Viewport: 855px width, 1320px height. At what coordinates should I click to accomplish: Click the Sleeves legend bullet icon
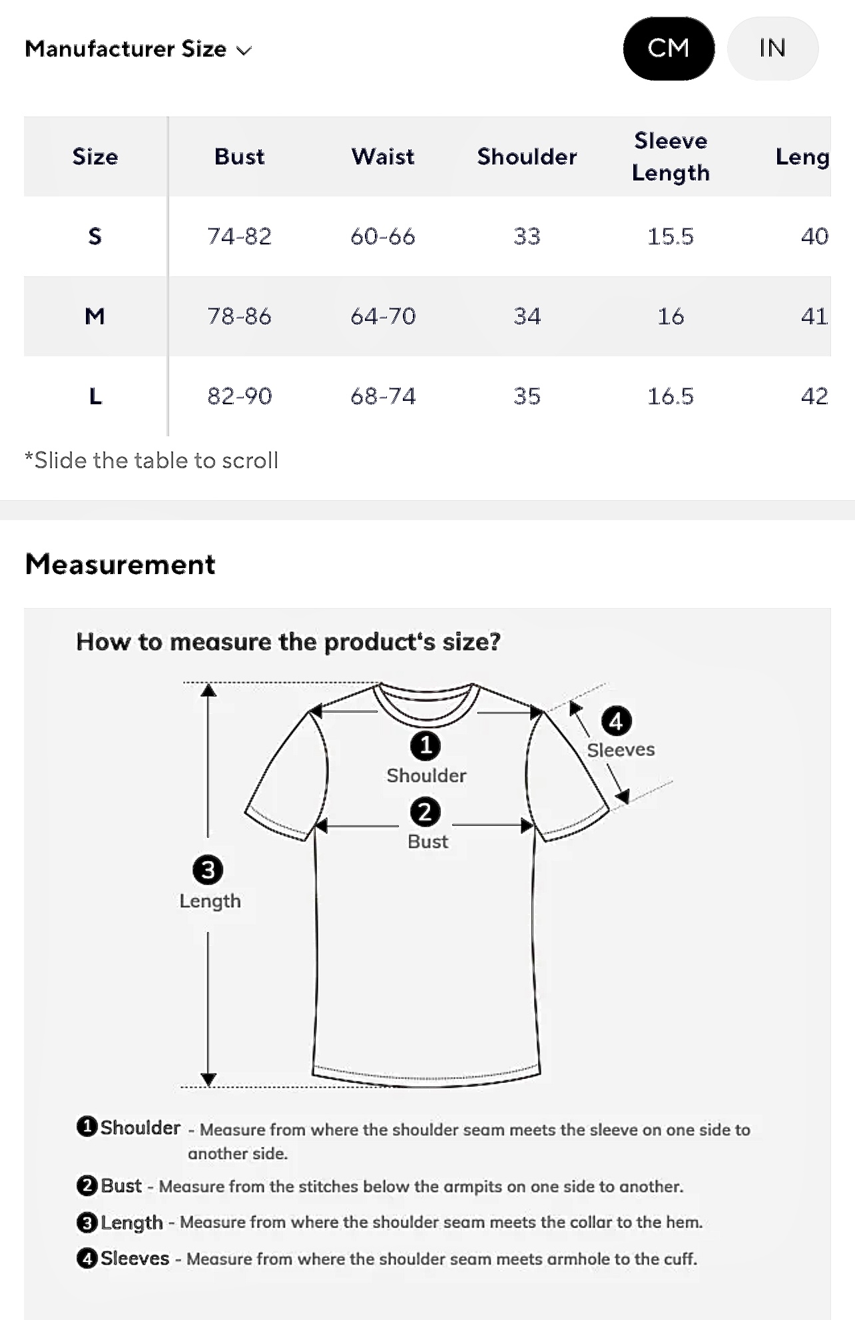(x=87, y=1259)
